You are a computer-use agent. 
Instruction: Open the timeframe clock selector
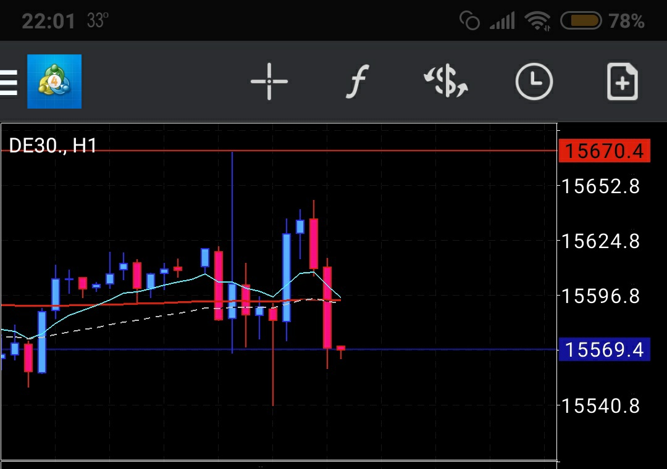click(x=534, y=81)
